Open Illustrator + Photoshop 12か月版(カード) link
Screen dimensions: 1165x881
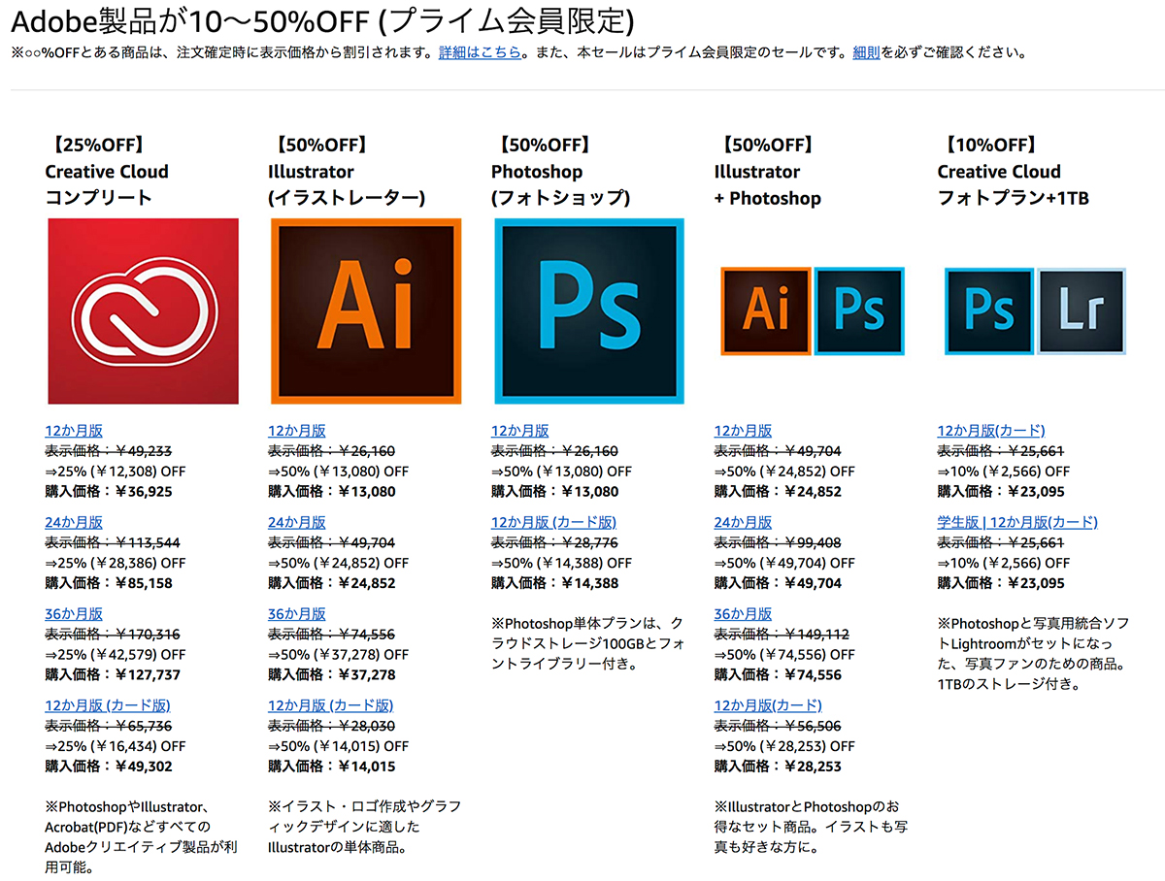pos(768,705)
